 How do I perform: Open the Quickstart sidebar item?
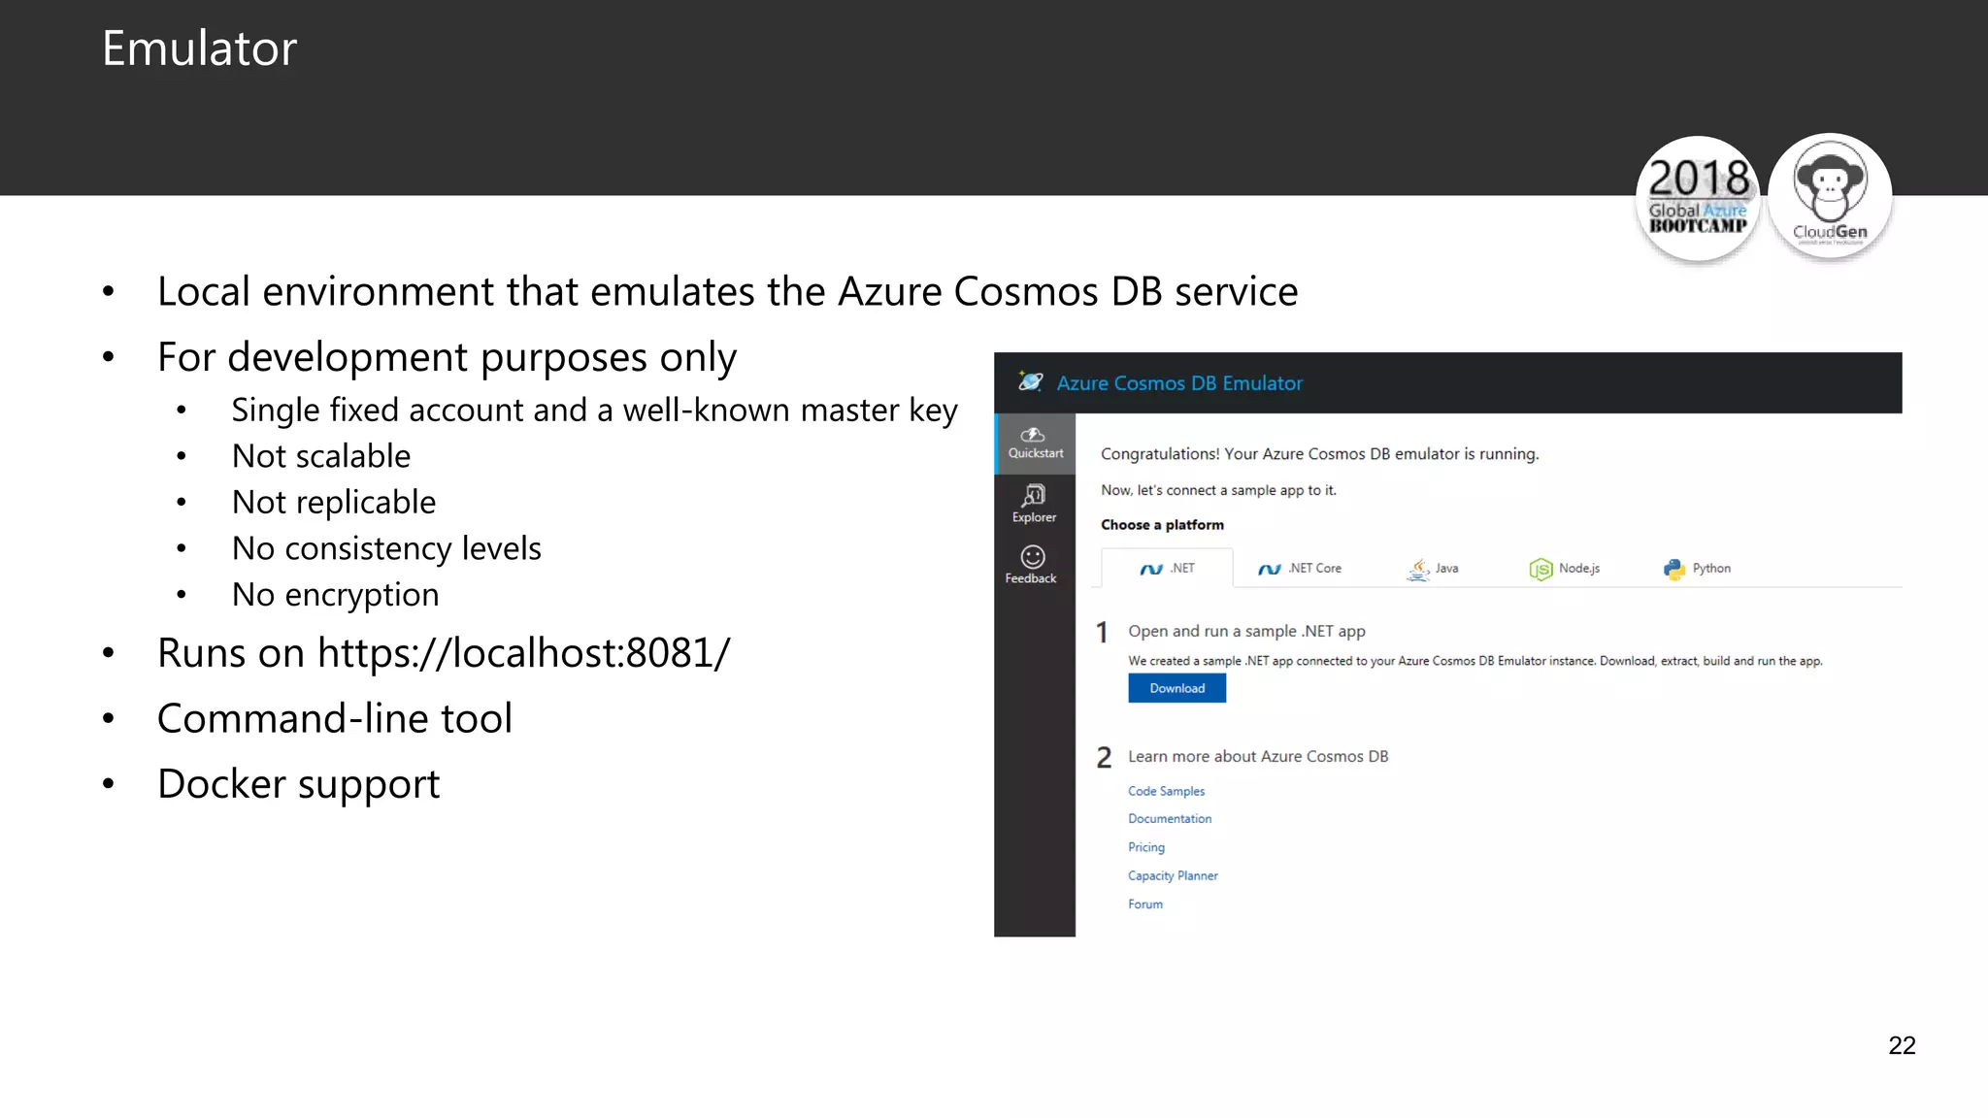pyautogui.click(x=1035, y=444)
